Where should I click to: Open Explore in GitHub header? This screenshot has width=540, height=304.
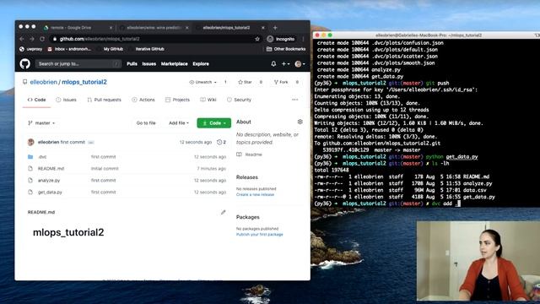click(x=201, y=64)
